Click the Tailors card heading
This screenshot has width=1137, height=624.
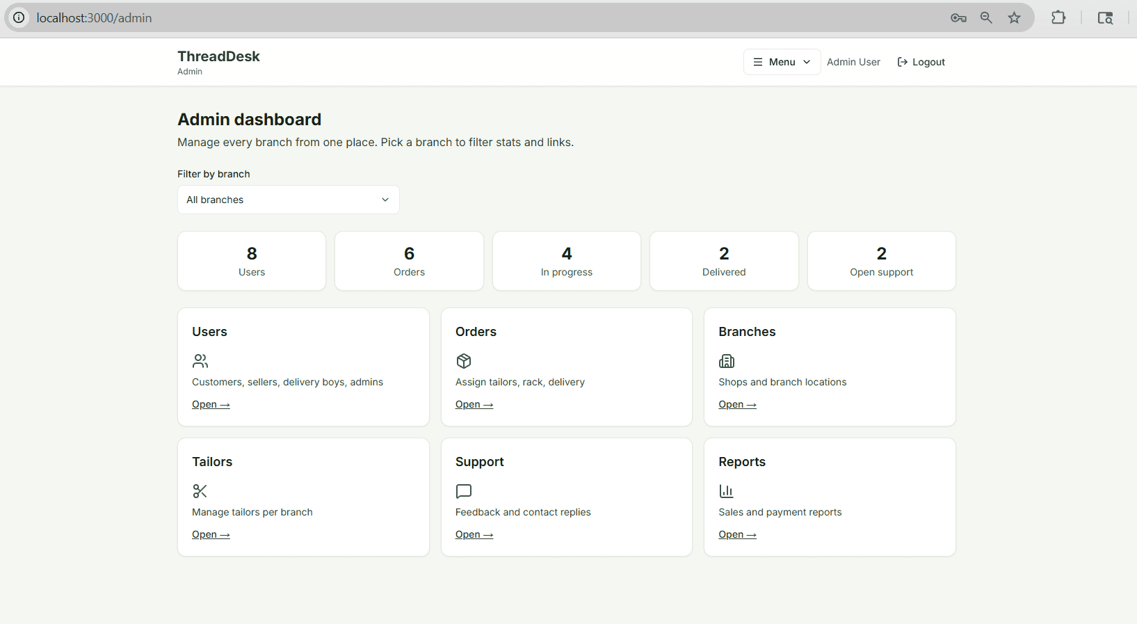click(212, 462)
